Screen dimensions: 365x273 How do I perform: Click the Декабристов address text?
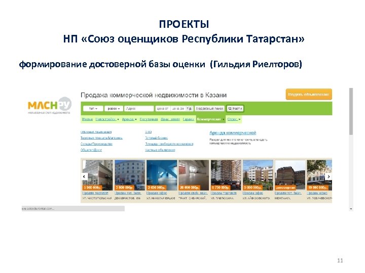[128, 198]
